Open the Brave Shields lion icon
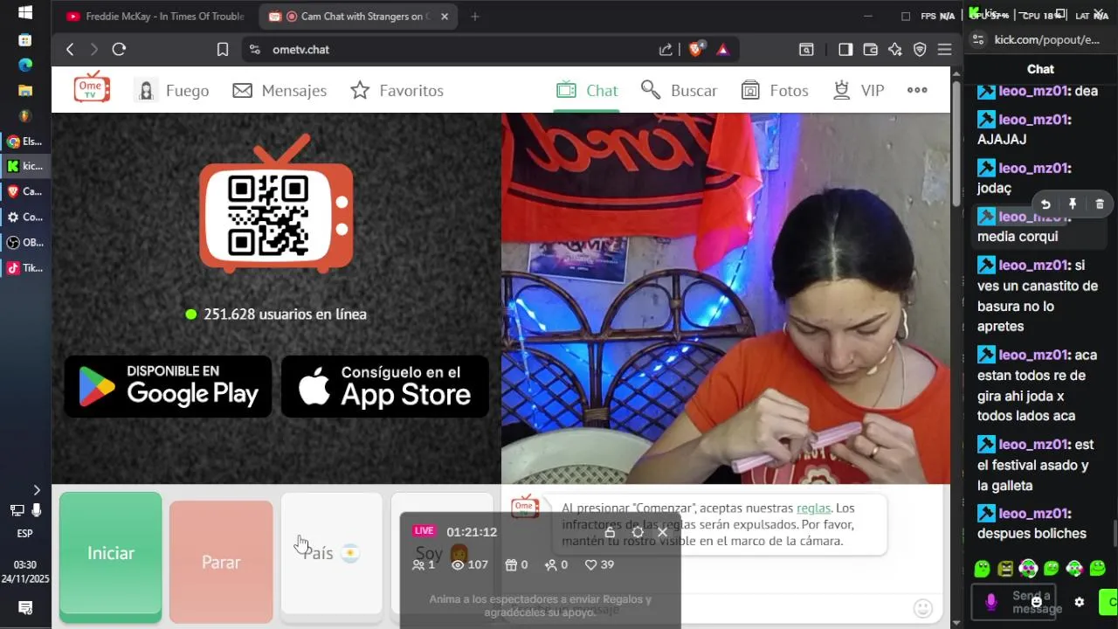Viewport: 1118px width, 629px height. (696, 49)
